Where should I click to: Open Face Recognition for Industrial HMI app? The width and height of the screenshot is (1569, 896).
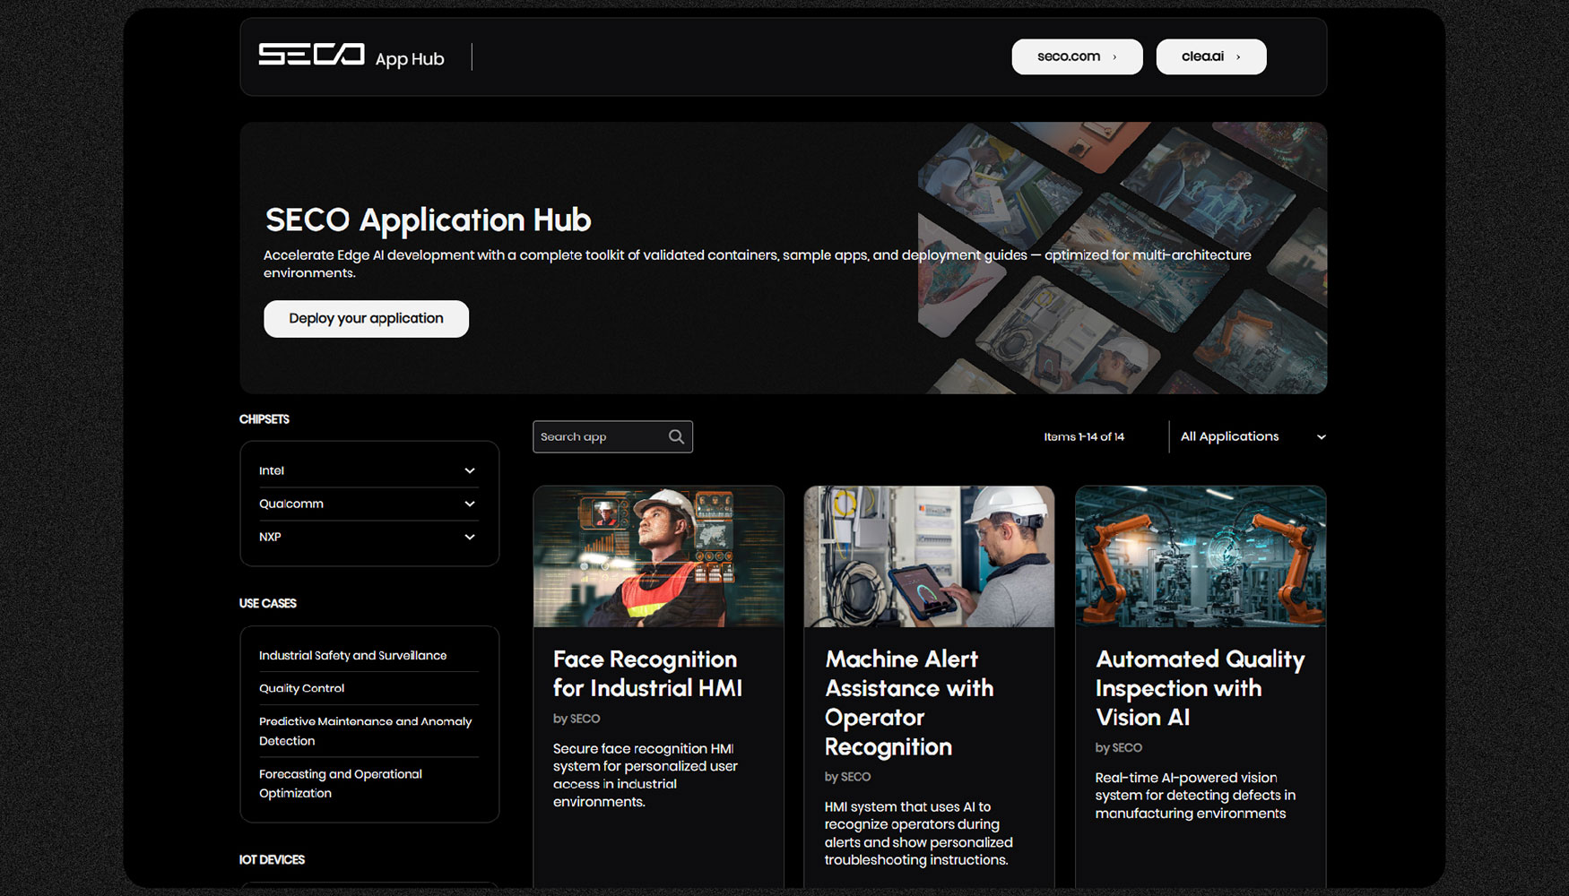[x=658, y=673]
